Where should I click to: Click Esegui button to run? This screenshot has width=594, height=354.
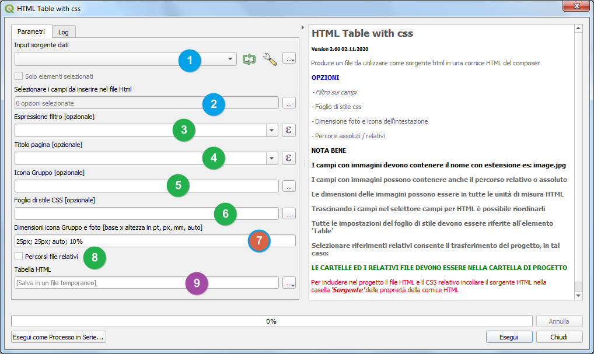tap(509, 337)
